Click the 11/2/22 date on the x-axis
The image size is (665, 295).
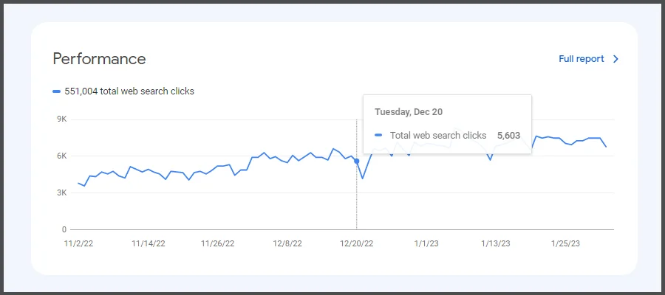[x=78, y=243]
